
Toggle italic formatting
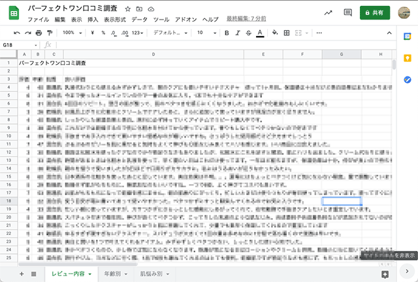coord(238,33)
